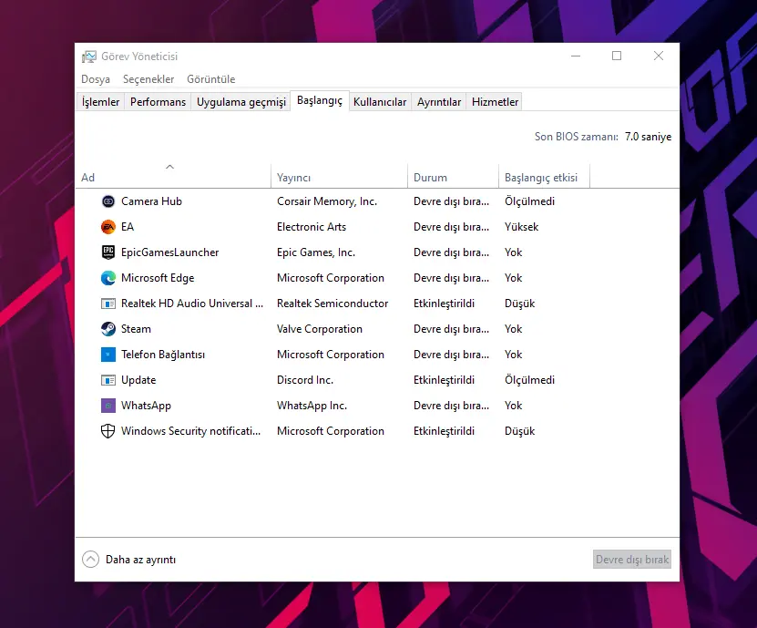This screenshot has height=628, width=757.
Task: Click the Discord Update row icon
Action: 108,380
